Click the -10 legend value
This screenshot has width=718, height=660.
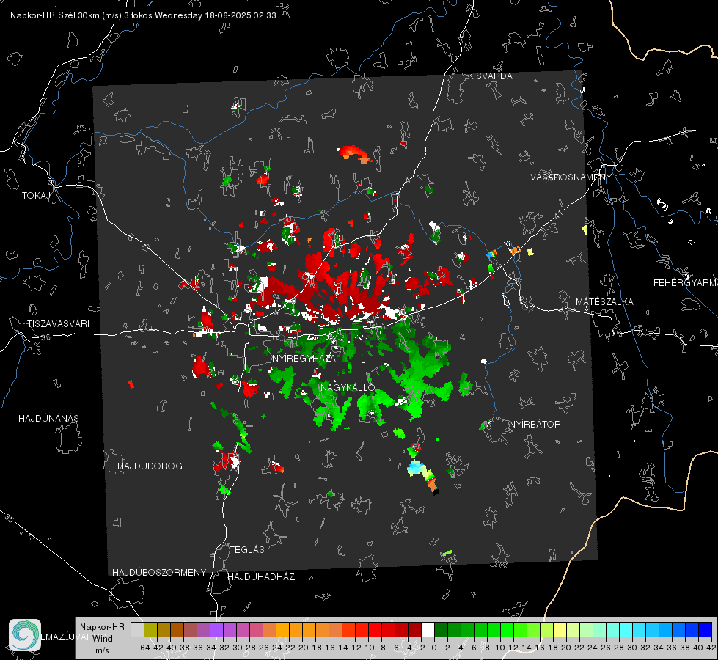click(x=367, y=648)
